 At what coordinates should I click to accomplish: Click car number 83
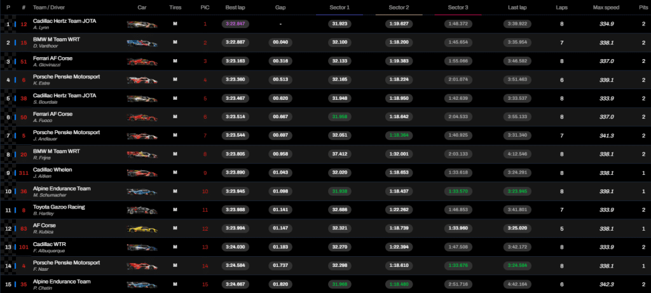[x=24, y=229]
